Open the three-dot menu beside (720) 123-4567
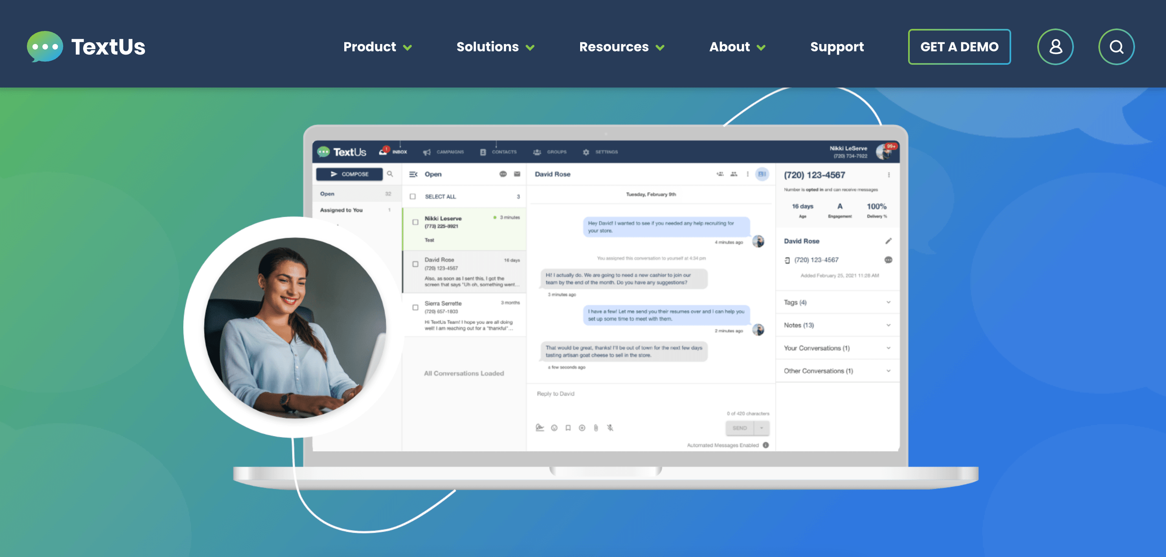The width and height of the screenshot is (1166, 557). point(889,175)
